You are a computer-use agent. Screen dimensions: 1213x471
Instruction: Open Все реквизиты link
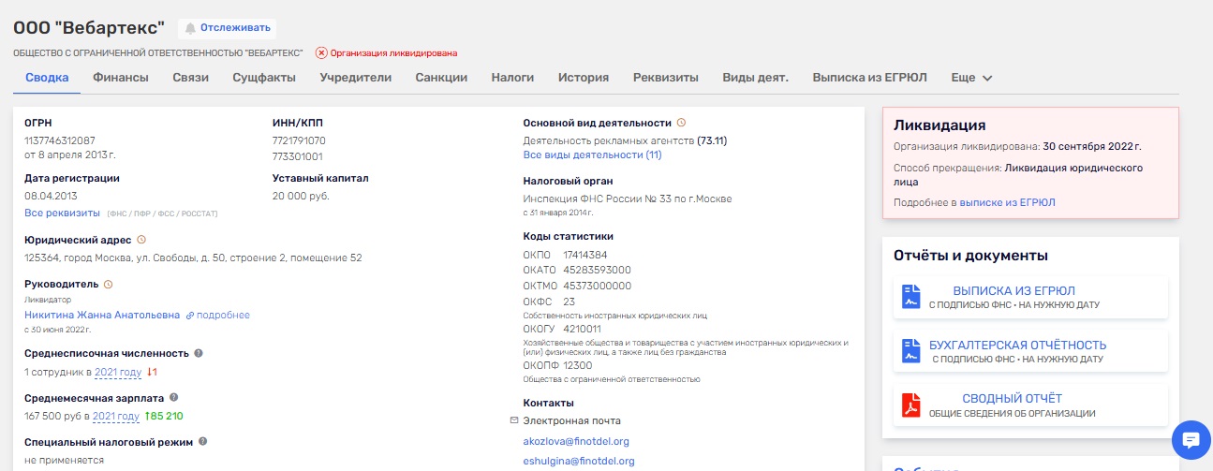click(62, 213)
